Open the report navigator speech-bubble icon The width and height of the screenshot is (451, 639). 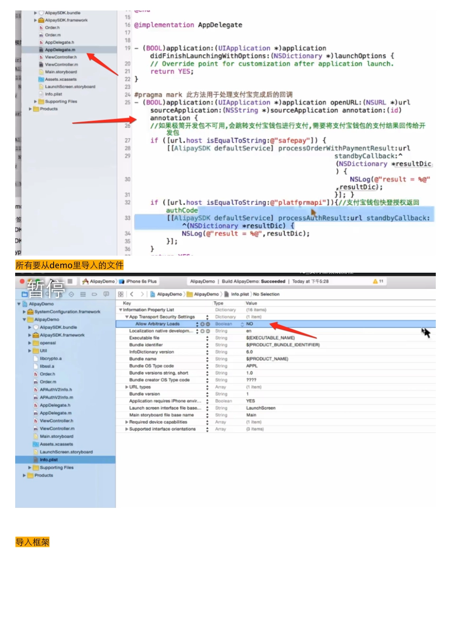106,295
